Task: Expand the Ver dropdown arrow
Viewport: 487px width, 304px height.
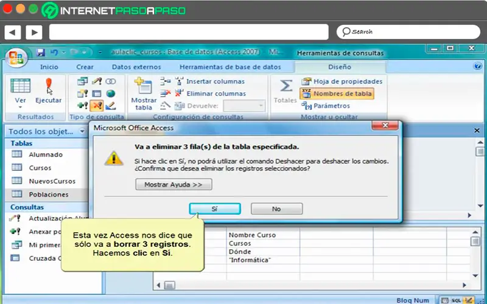Action: [x=20, y=108]
